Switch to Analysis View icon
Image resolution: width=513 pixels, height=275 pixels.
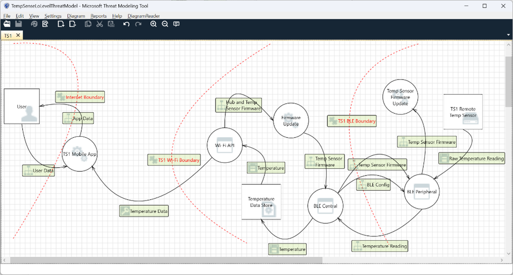[x=45, y=24]
